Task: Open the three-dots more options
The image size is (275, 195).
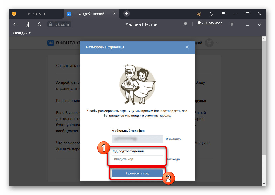Action: point(247,25)
